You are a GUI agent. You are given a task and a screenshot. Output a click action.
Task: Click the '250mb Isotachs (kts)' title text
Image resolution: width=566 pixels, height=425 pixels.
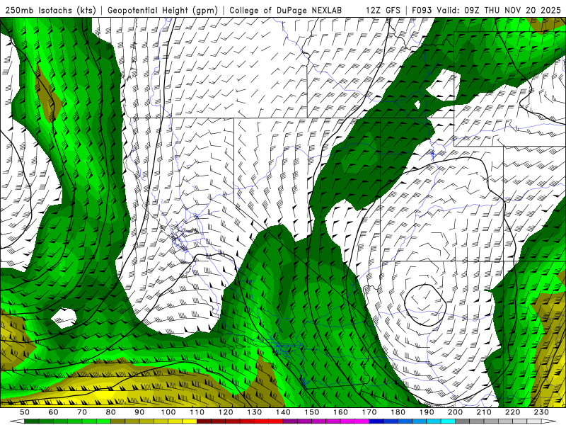click(50, 11)
